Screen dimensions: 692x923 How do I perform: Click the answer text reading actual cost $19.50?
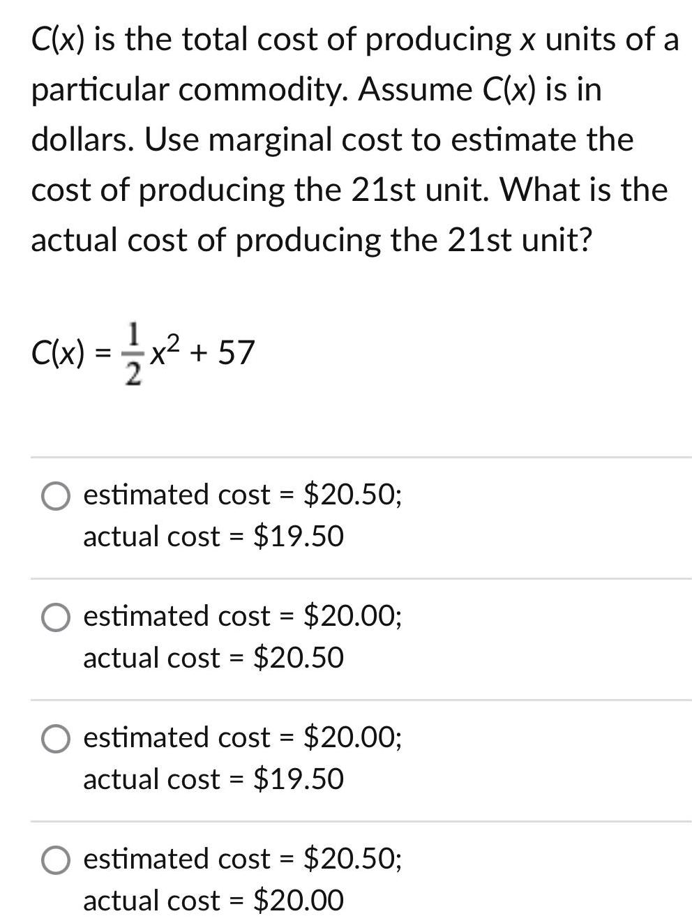[213, 536]
